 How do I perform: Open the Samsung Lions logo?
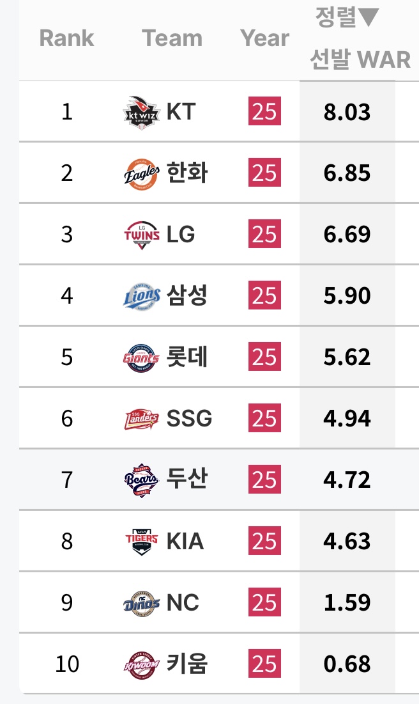141,296
